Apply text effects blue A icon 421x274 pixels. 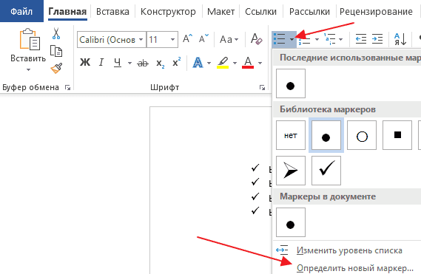[x=198, y=63]
